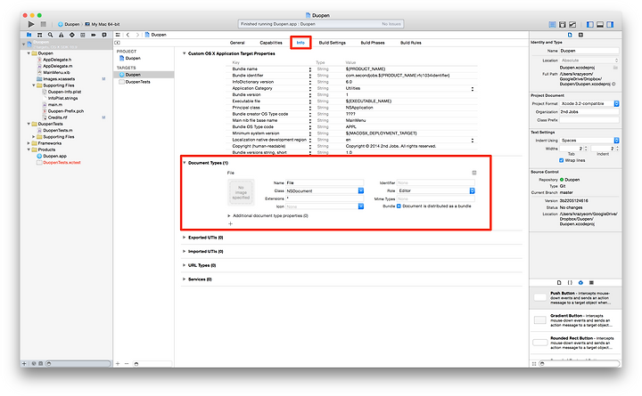
Task: Increment the Tab width stepper
Action: click(586, 147)
